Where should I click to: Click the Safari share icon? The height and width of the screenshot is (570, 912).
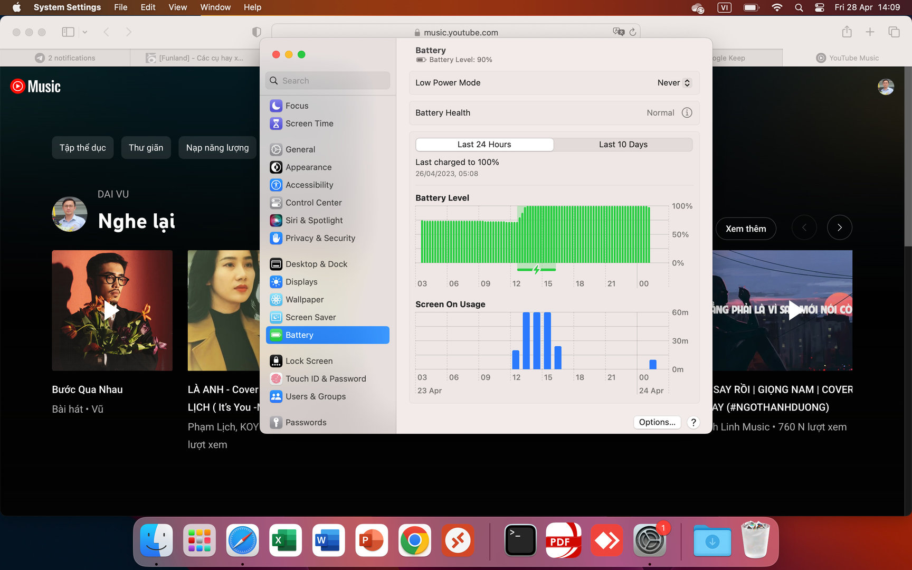(847, 32)
